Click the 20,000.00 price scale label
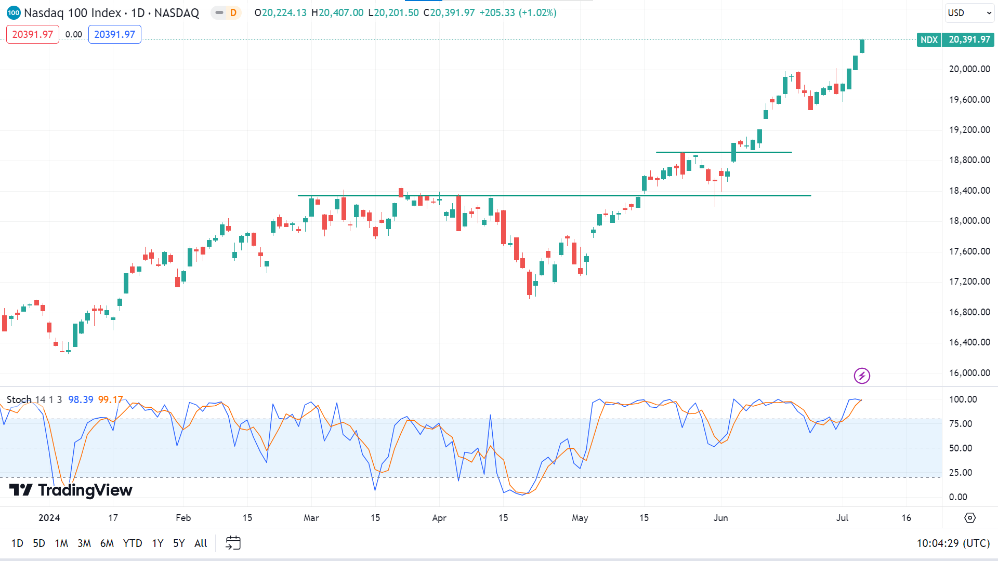Viewport: 998px width, 561px height. [x=969, y=69]
